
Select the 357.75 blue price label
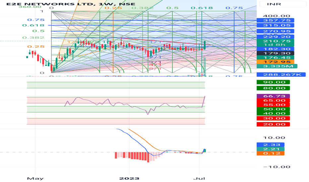(275, 21)
